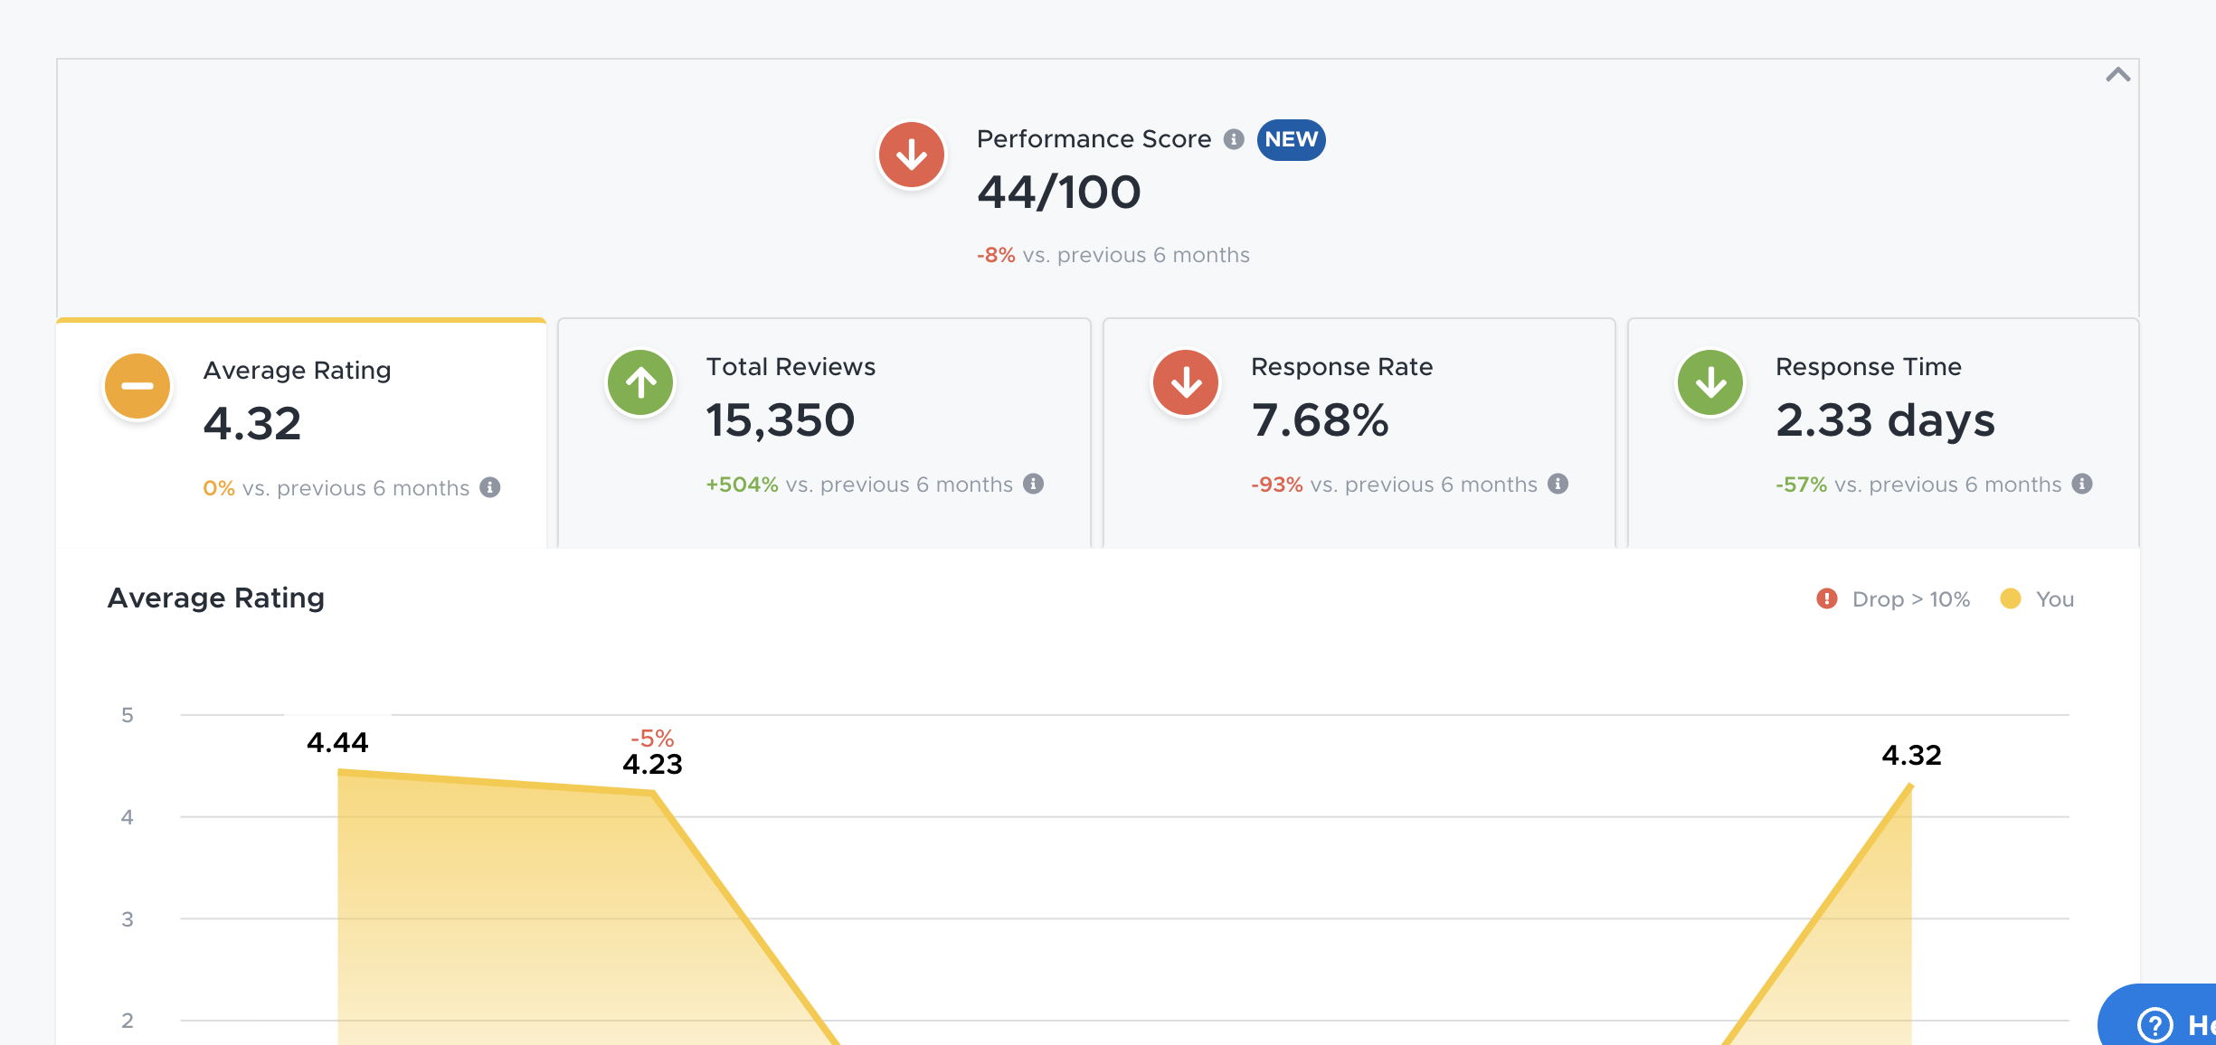
Task: Select the Average Rating tab
Action: [x=301, y=433]
